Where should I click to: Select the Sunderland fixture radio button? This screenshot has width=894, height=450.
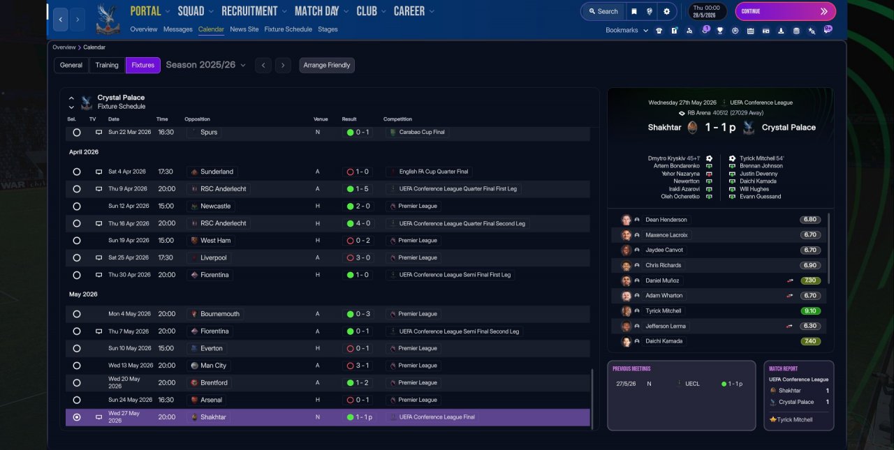click(x=77, y=172)
